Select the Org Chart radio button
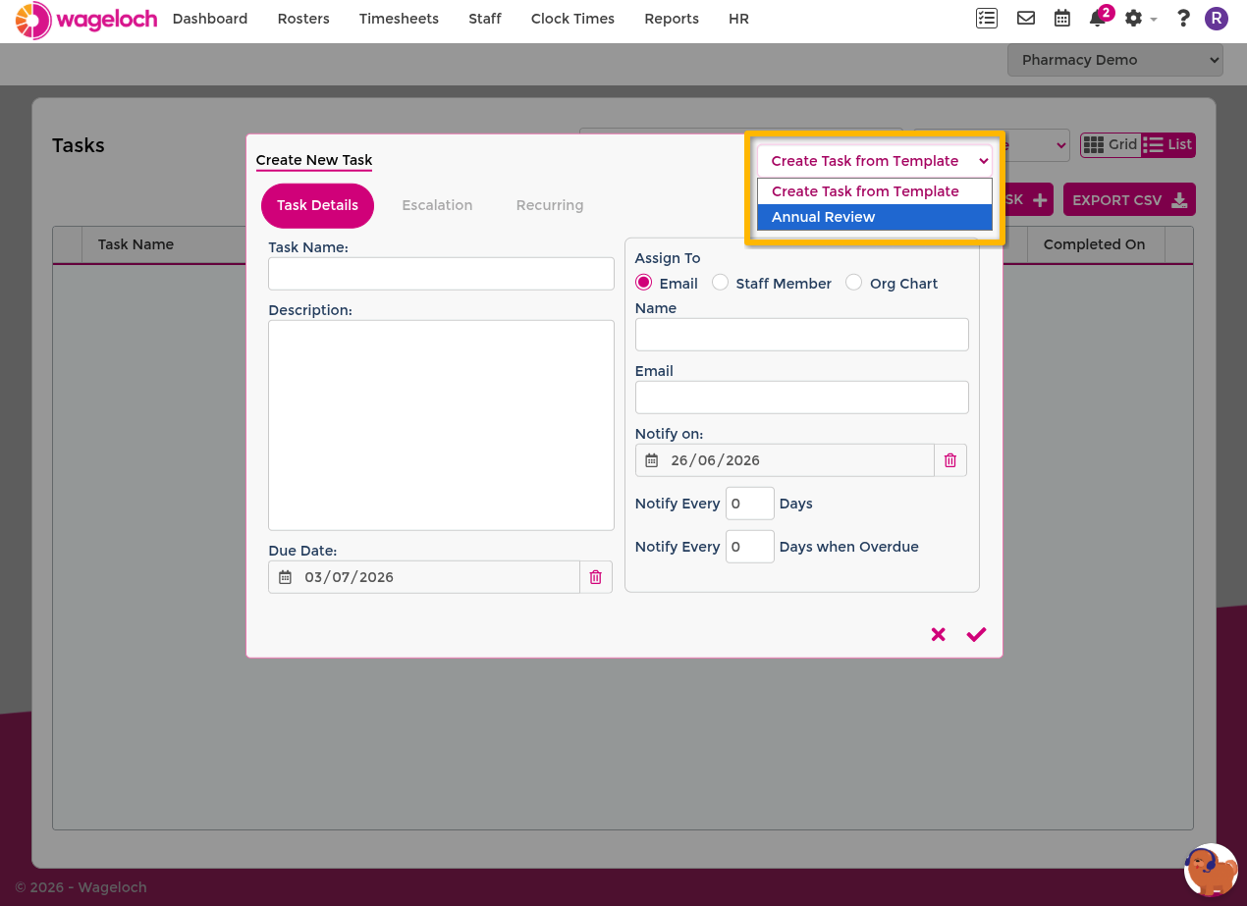 pos(853,283)
